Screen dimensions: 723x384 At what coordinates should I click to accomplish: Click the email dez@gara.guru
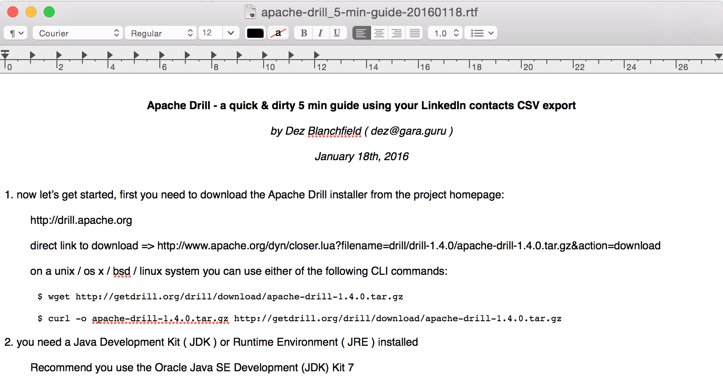(x=408, y=131)
